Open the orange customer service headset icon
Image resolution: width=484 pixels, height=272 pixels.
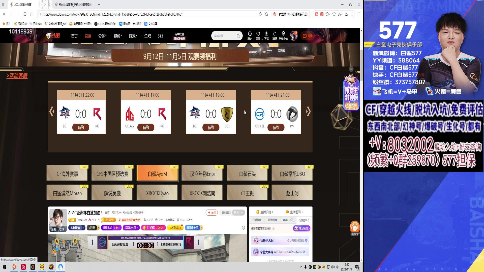355,228
